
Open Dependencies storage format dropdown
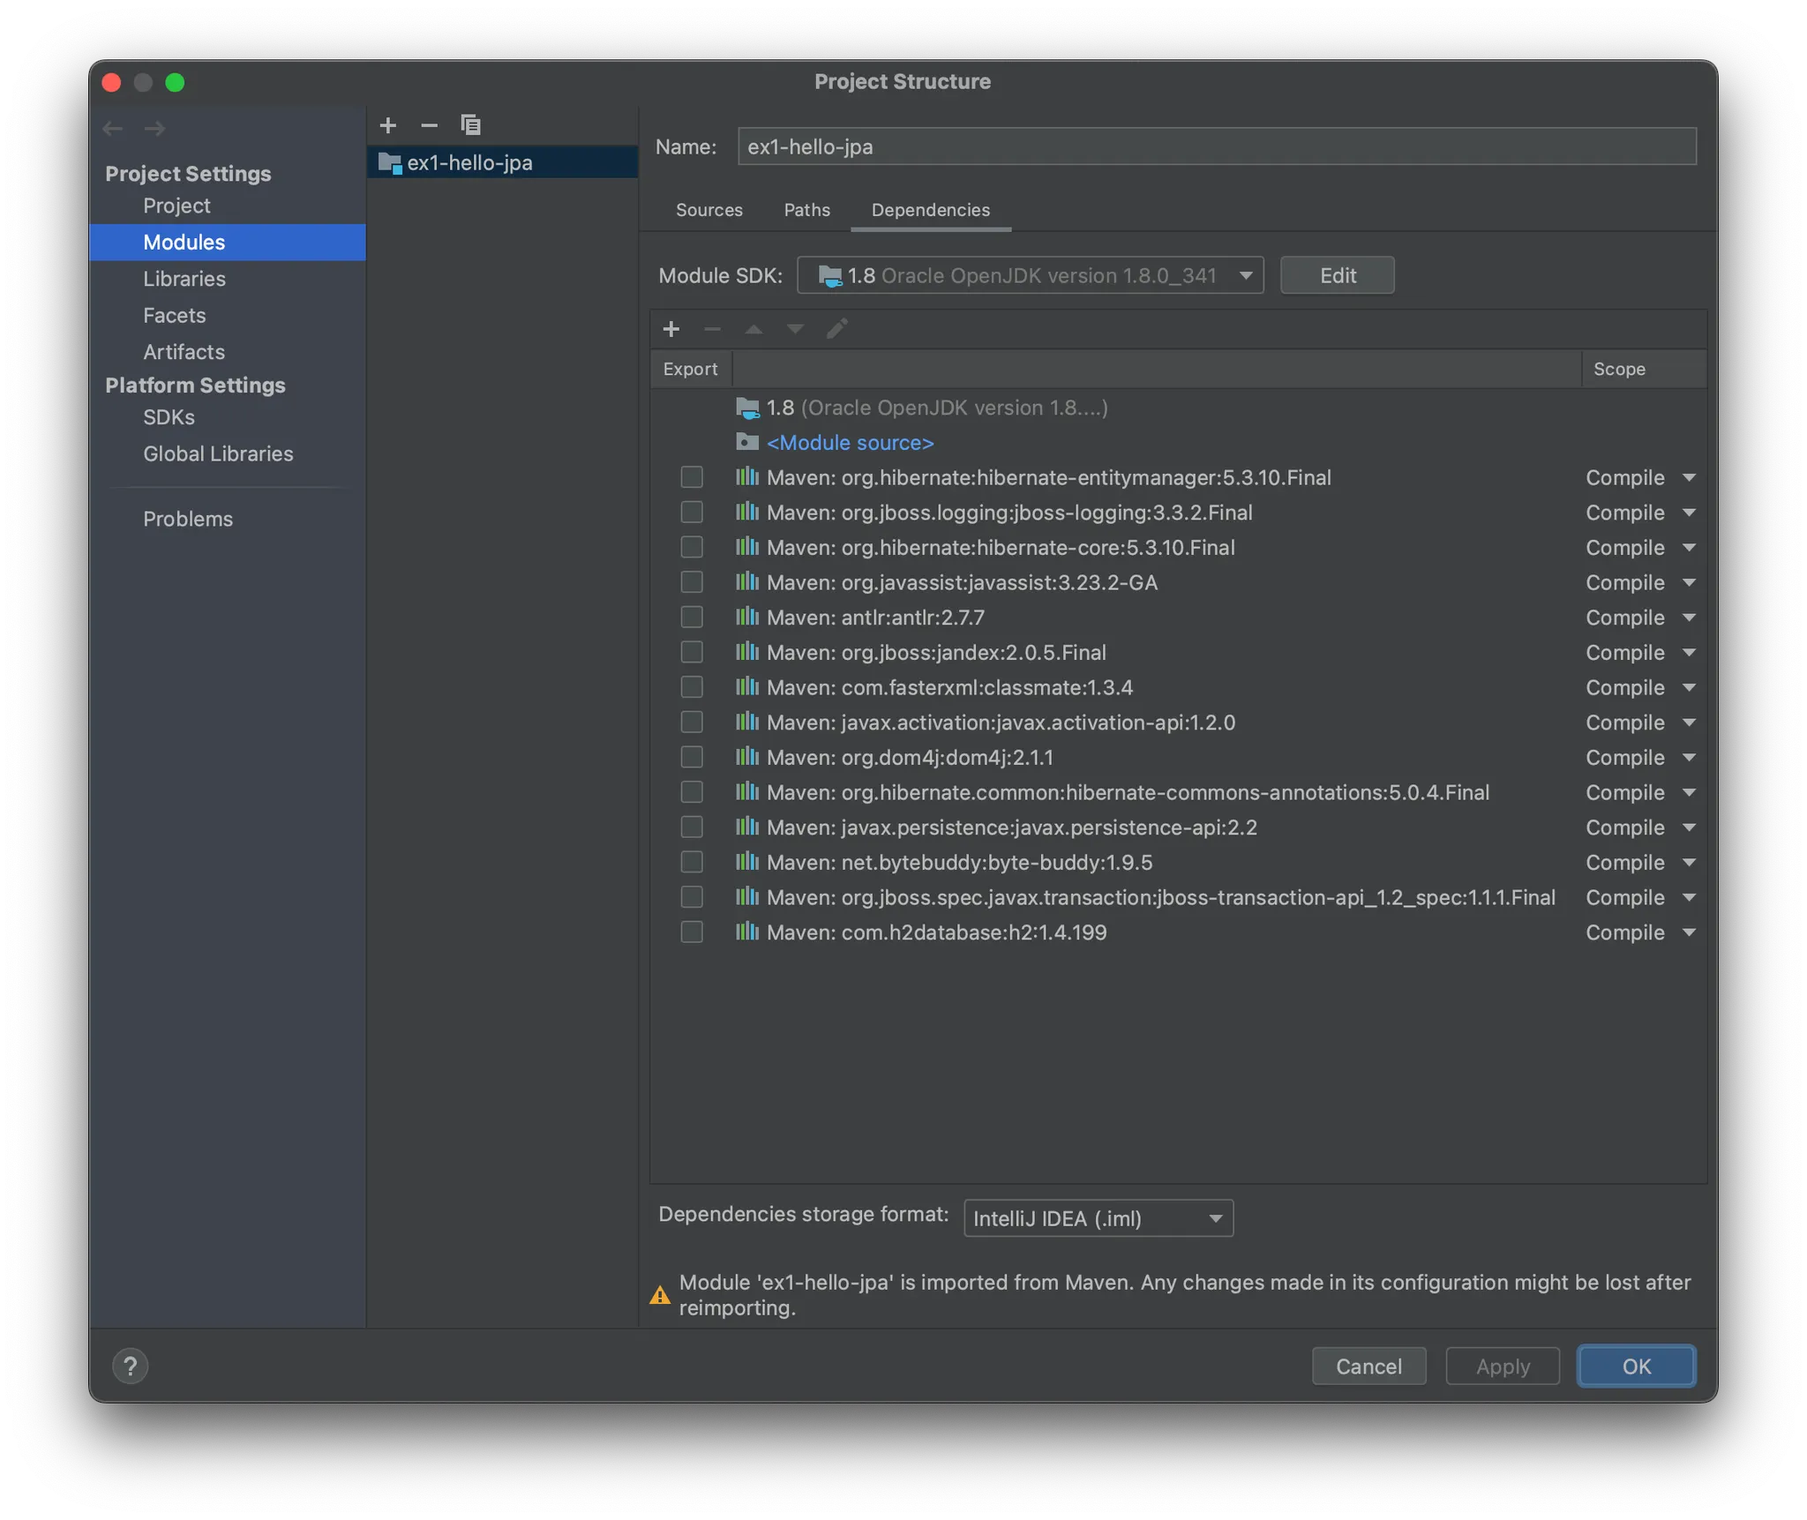click(x=1098, y=1218)
